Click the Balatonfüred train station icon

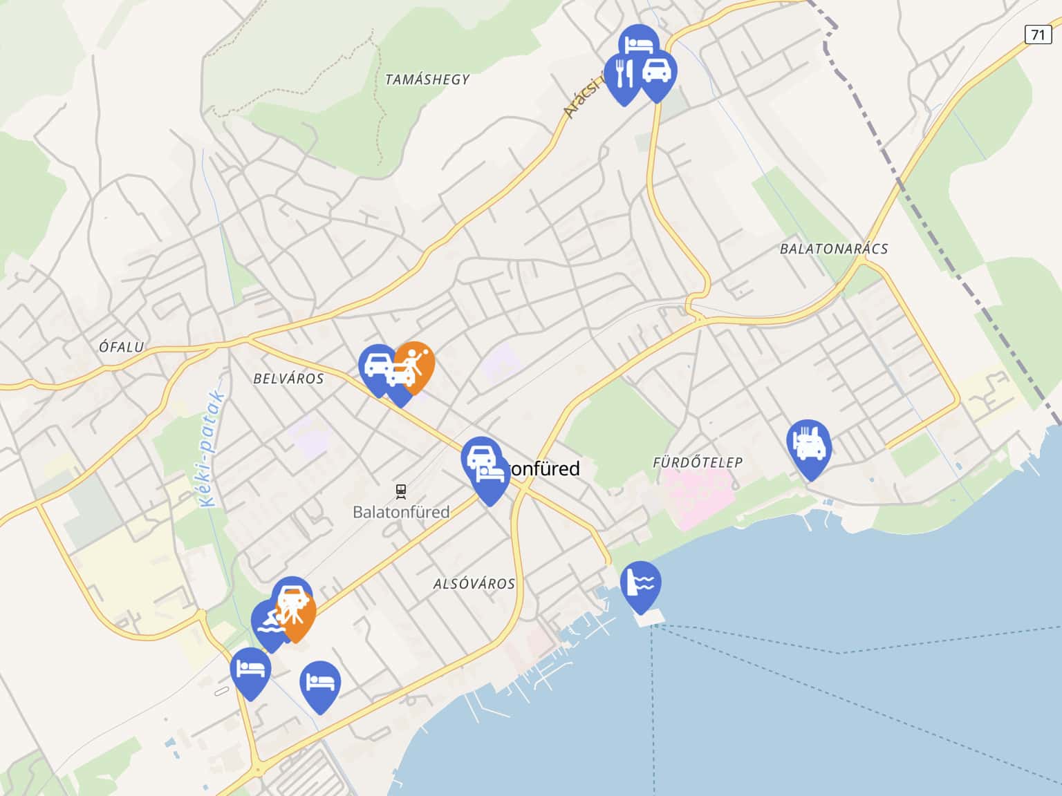point(401,491)
